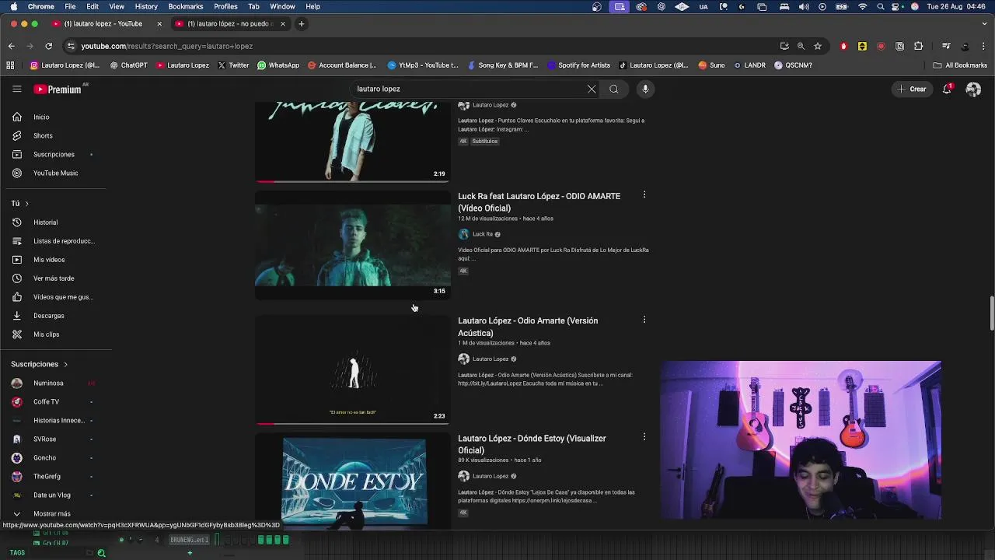Switch to Lautaro Lopez - YouTube tab
995x560 pixels.
pyautogui.click(x=105, y=23)
